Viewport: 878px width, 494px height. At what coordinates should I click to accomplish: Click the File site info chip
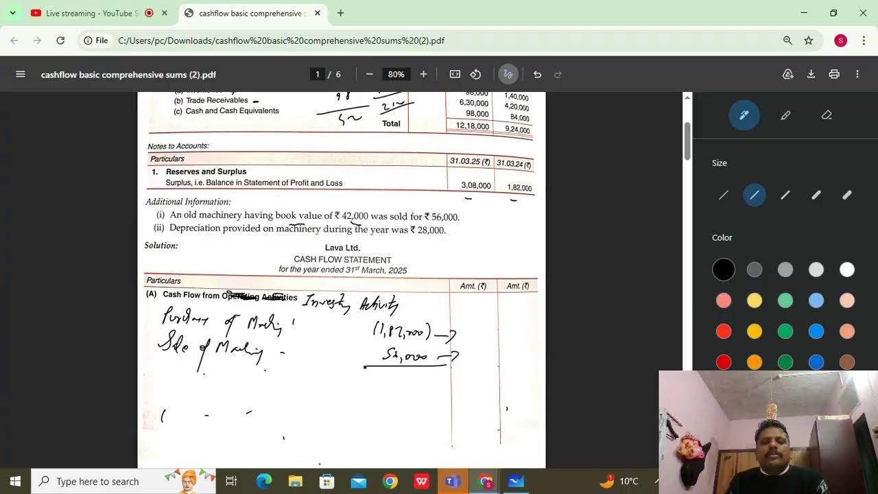(96, 40)
